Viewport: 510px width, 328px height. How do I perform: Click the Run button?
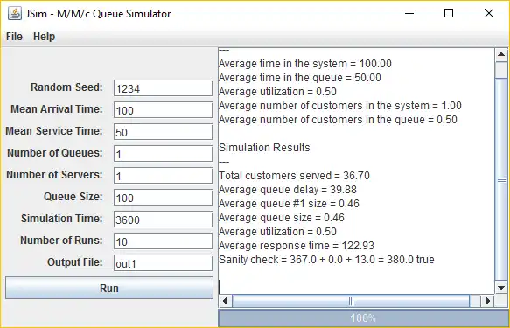[109, 288]
